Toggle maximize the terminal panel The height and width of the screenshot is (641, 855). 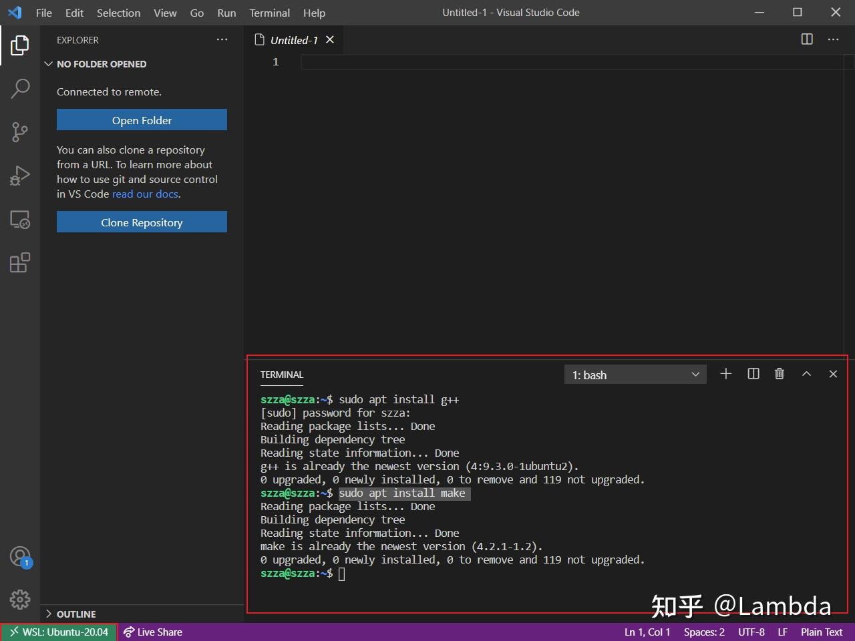click(806, 374)
